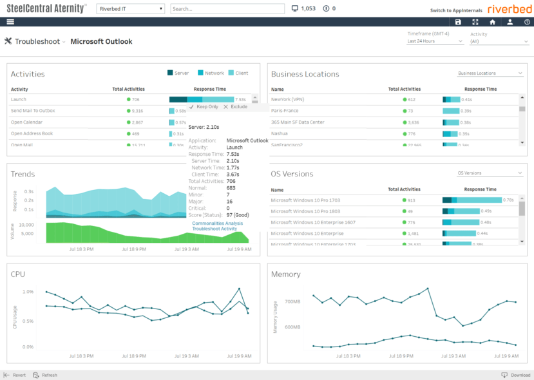Click the Download icon at bottom right
Image resolution: width=534 pixels, height=380 pixels.
[x=504, y=375]
